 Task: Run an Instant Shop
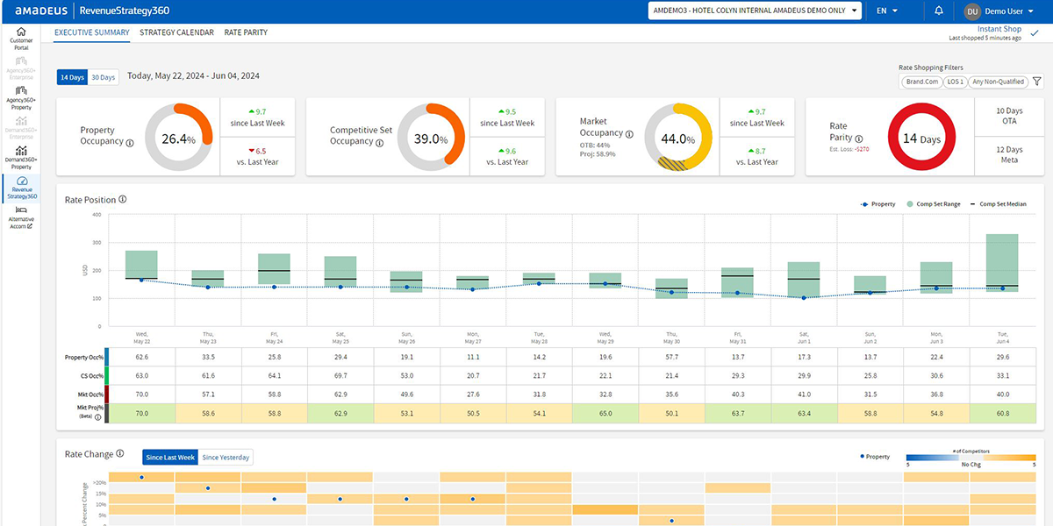999,29
